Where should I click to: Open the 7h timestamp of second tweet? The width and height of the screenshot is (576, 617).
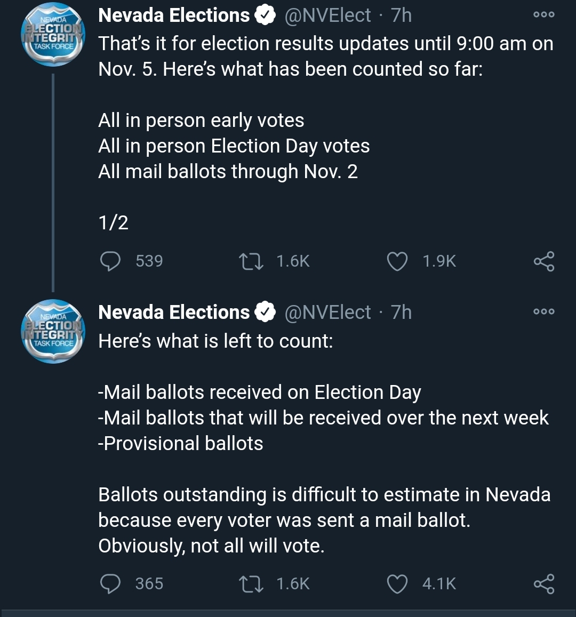pos(401,313)
